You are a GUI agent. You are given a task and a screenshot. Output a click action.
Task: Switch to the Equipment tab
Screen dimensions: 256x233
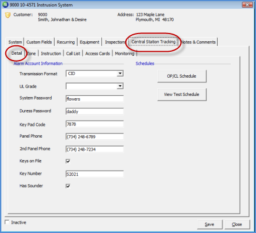tap(89, 42)
